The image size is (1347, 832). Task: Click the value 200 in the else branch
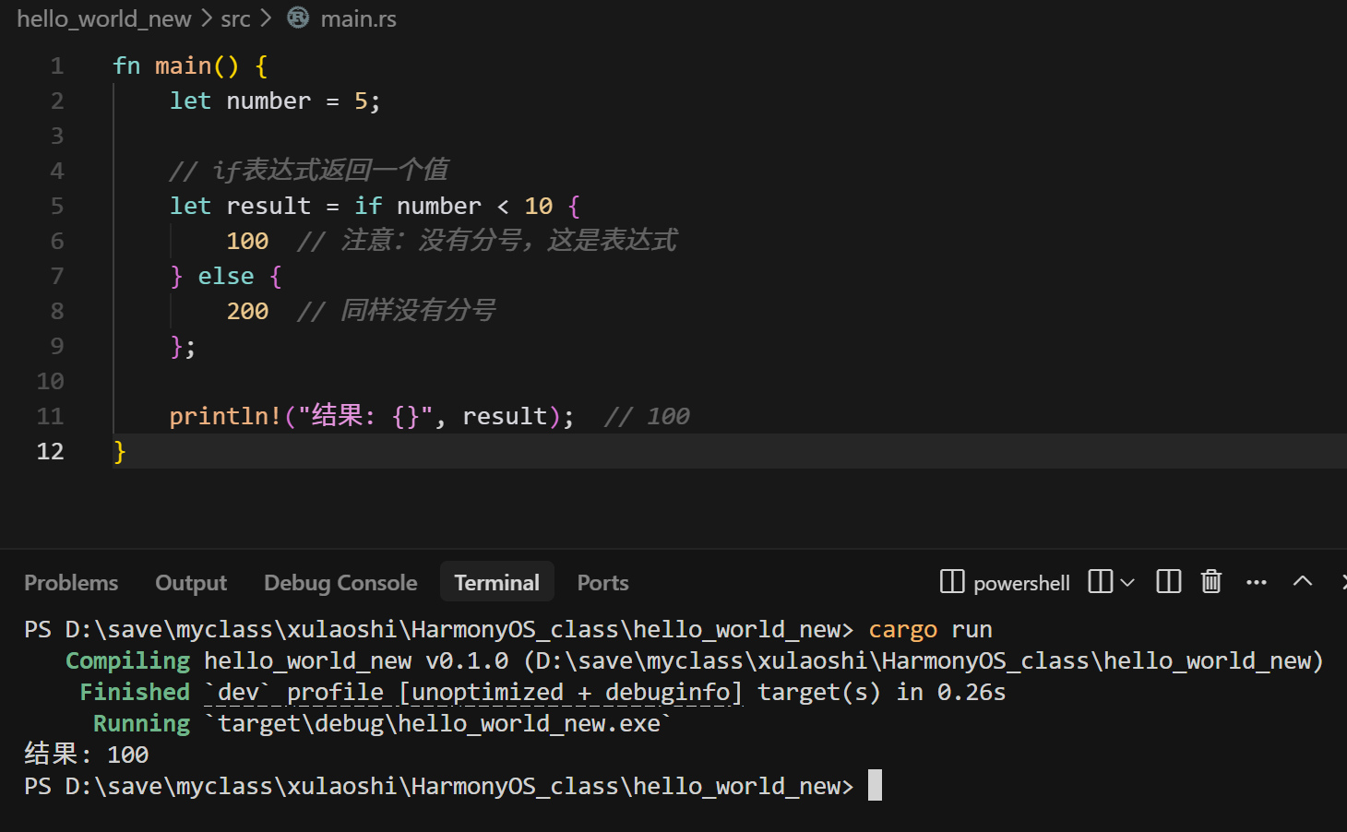coord(247,312)
